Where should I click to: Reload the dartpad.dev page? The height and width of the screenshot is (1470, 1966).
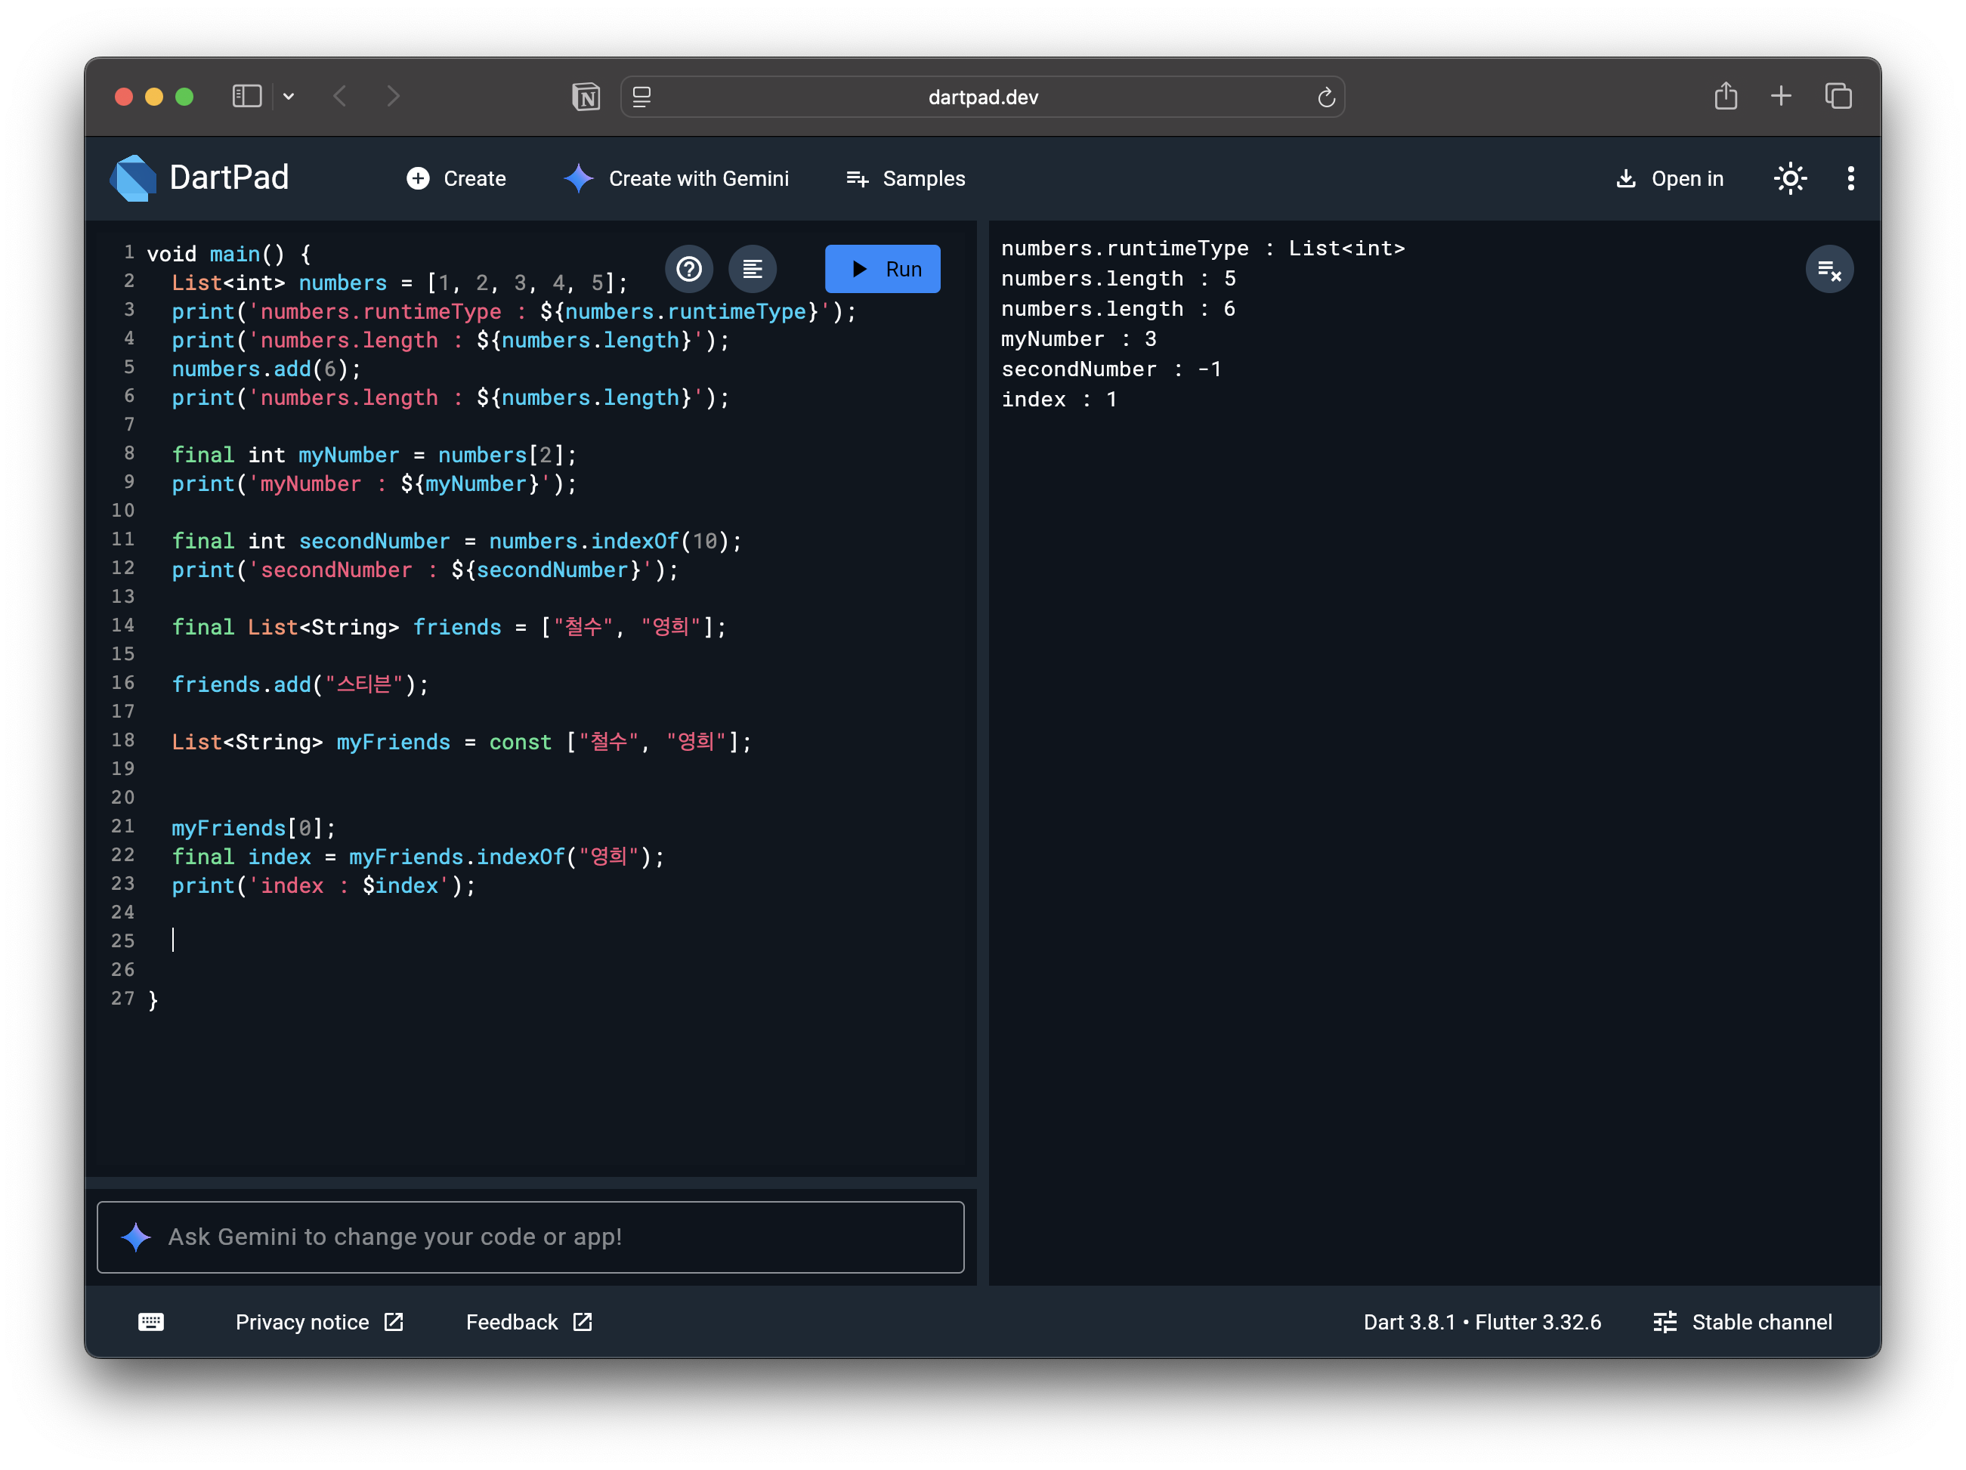coord(1326,97)
